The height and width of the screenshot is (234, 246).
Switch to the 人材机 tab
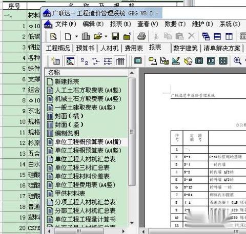click(110, 48)
